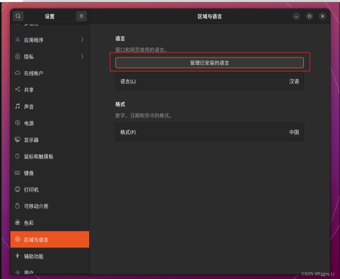This screenshot has height=279, width=340.
Task: Go to 键盘 settings panel
Action: pyautogui.click(x=29, y=173)
